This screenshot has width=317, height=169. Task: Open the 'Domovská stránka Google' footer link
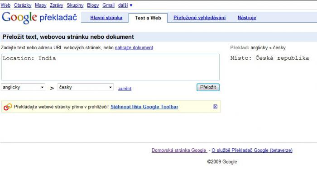tap(179, 150)
